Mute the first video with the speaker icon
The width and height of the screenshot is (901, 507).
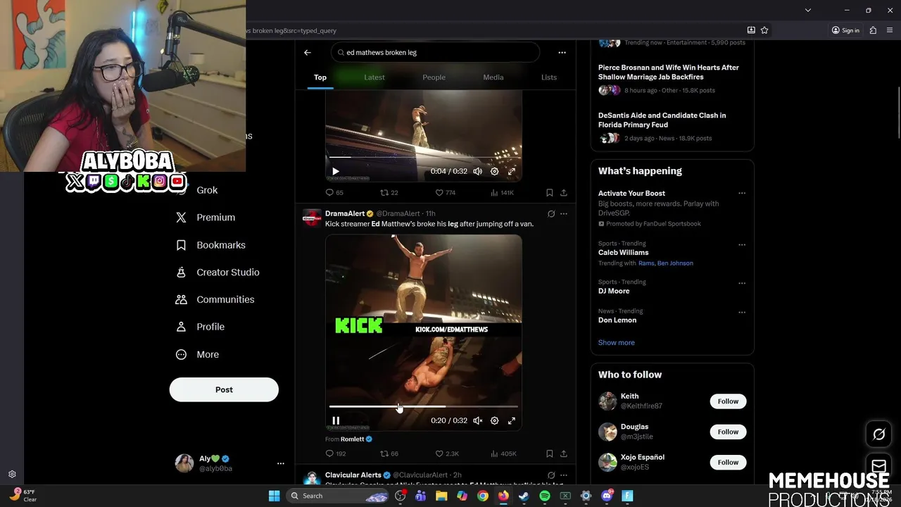(x=478, y=171)
